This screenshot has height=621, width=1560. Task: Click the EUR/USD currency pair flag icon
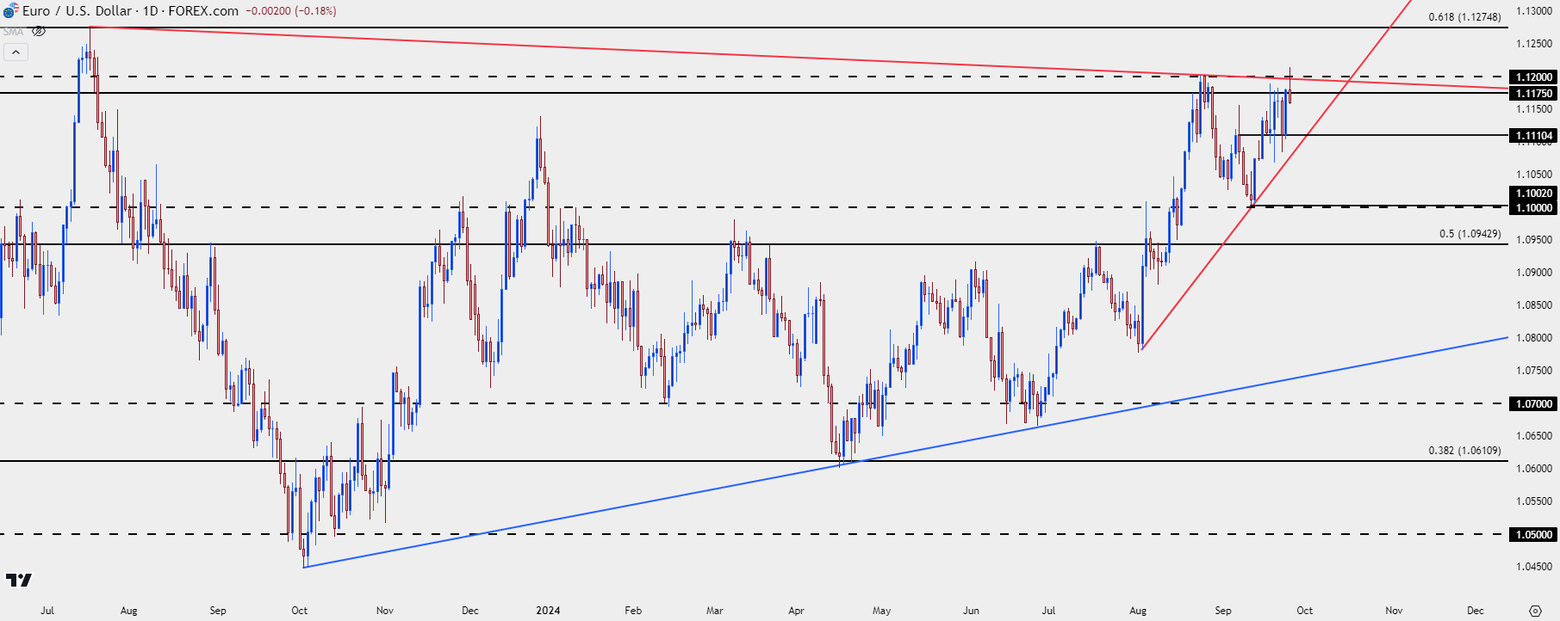(9, 11)
